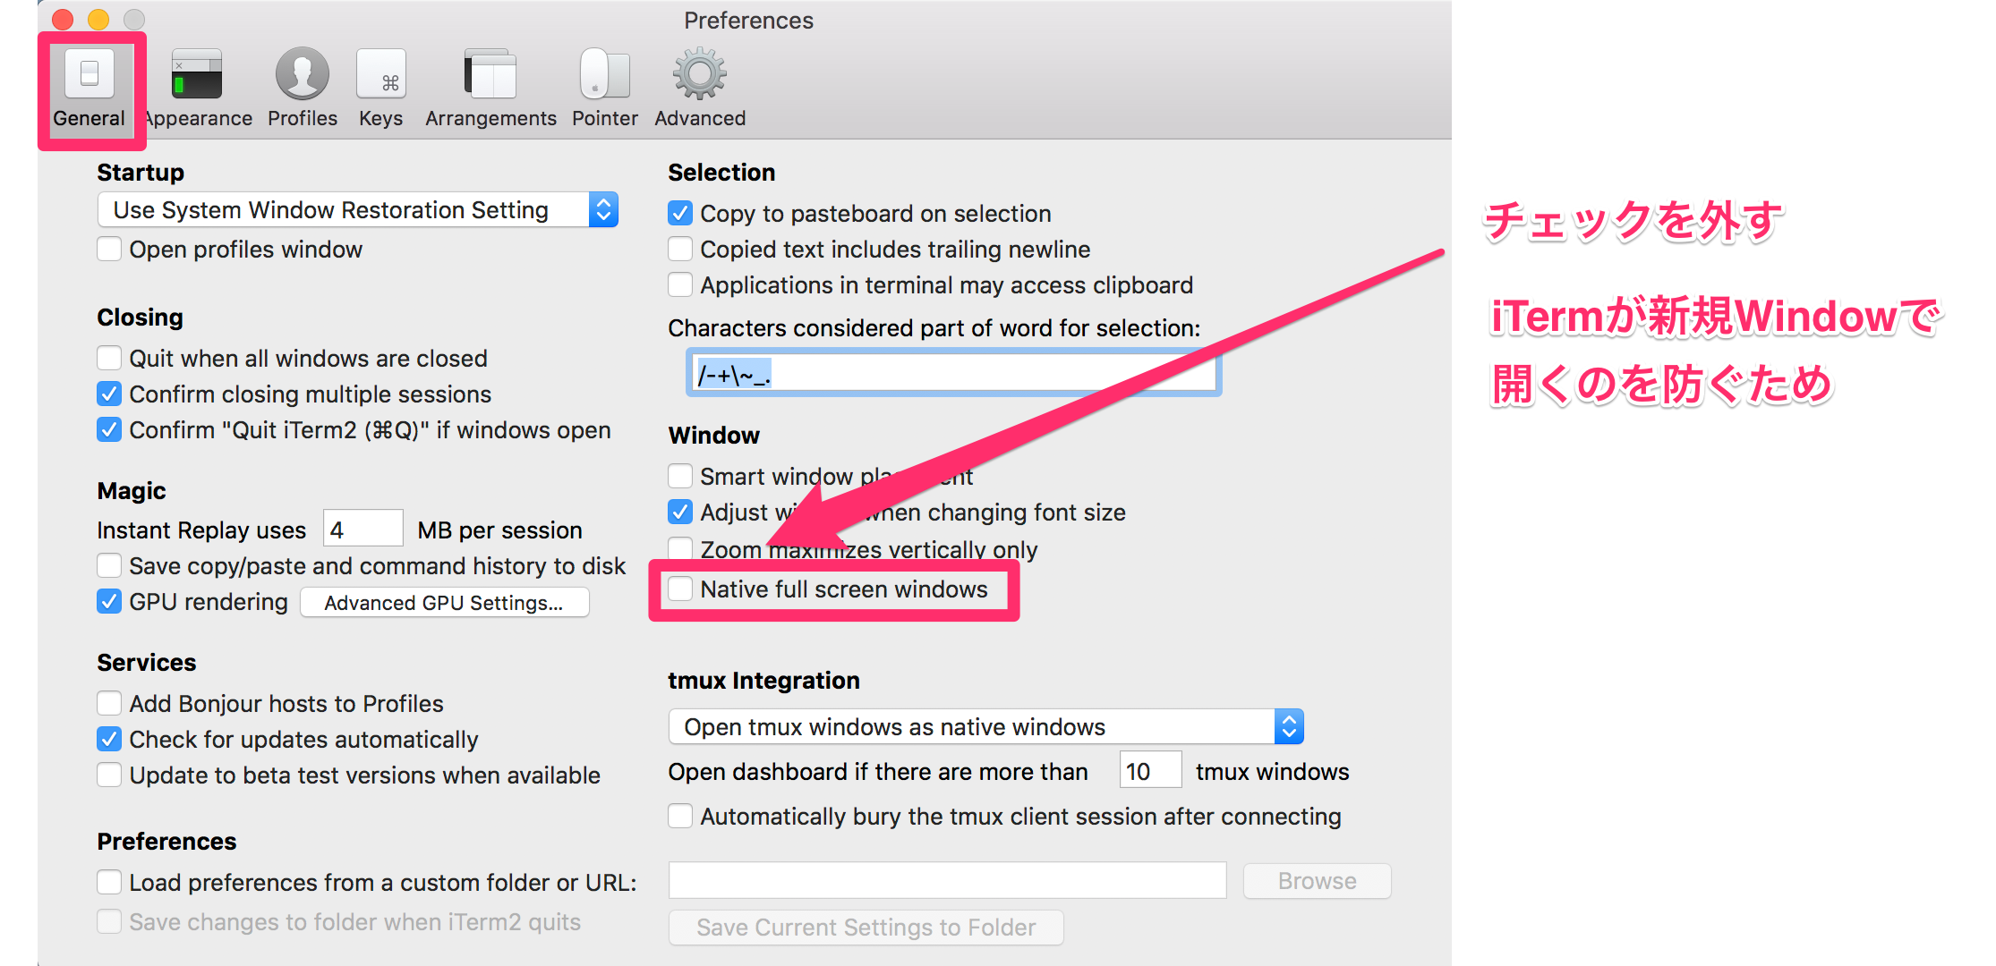Click the tmux windows dashboard count field
The width and height of the screenshot is (1996, 966).
[x=1150, y=770]
